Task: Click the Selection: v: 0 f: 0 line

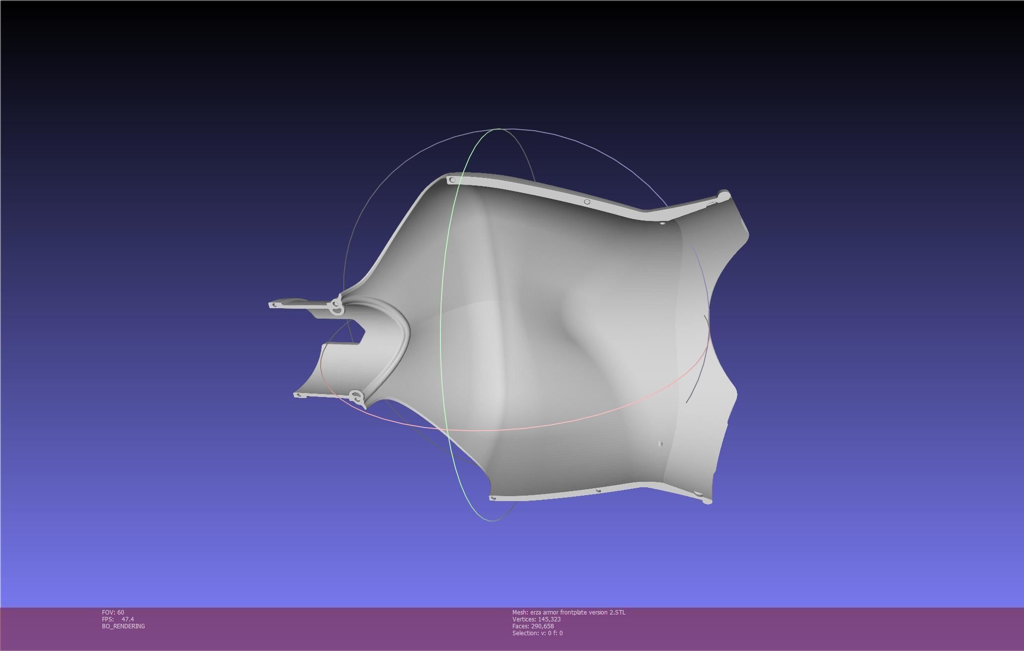Action: 537,633
